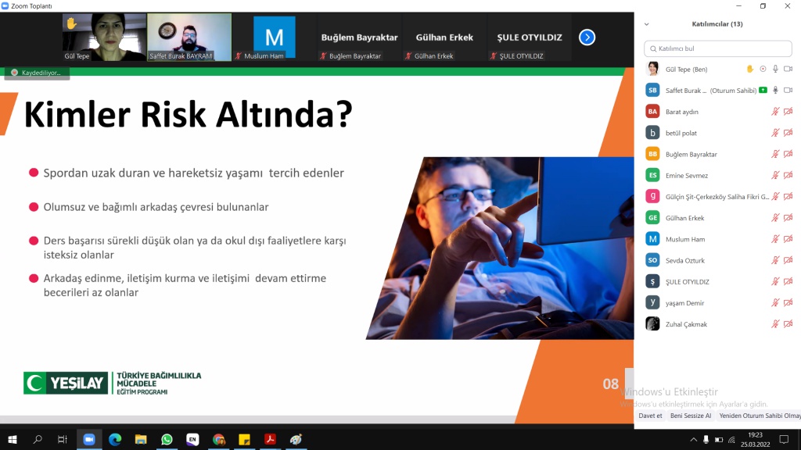Open WhatsApp from the taskbar

(x=167, y=440)
